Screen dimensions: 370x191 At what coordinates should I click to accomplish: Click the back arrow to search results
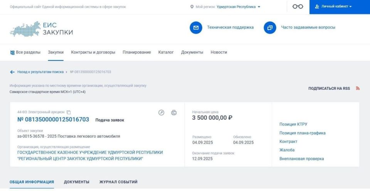pos(12,72)
